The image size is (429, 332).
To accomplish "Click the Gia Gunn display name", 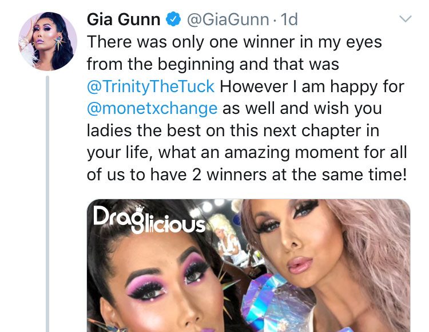I will pos(124,19).
